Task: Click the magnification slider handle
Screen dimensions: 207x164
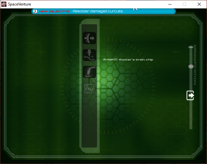Action: pos(191,66)
